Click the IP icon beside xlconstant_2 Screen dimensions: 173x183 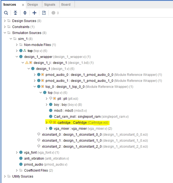[x=39, y=146]
